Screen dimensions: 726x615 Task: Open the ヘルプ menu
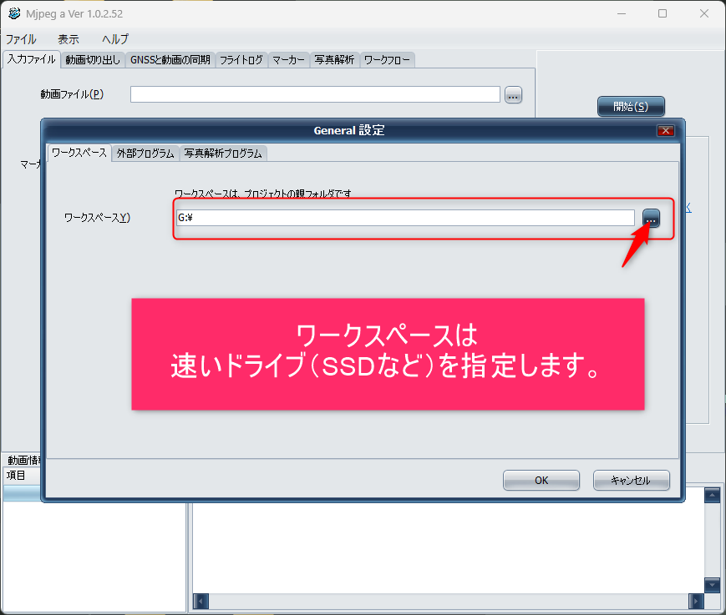click(115, 39)
